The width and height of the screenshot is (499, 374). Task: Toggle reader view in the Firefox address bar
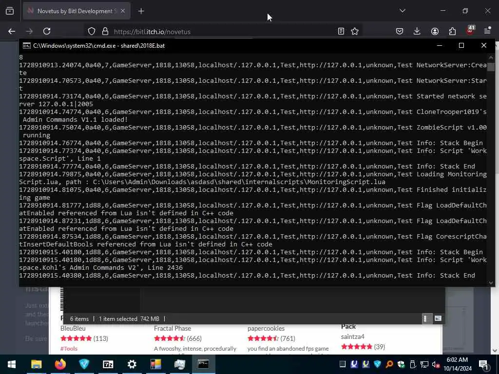click(341, 31)
